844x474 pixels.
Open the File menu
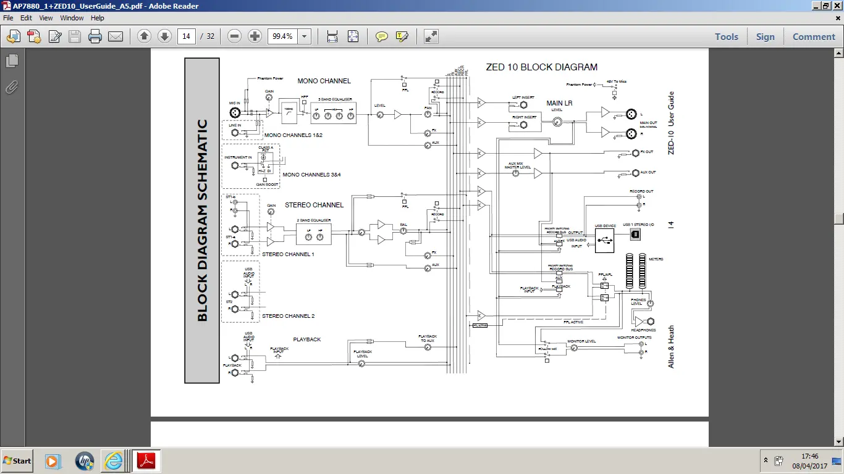click(x=9, y=18)
